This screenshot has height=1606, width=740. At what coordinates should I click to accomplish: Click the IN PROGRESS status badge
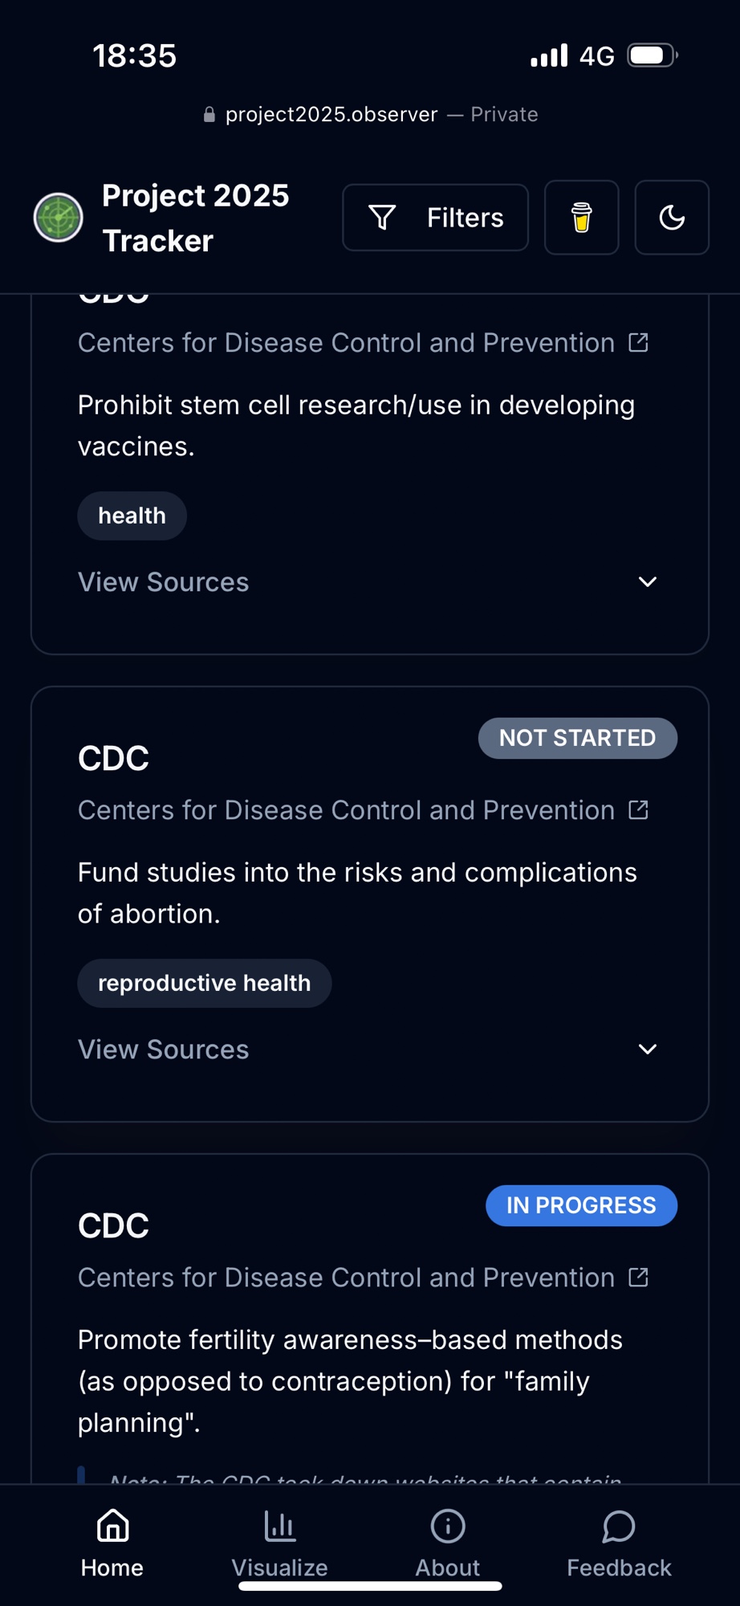(x=581, y=1205)
